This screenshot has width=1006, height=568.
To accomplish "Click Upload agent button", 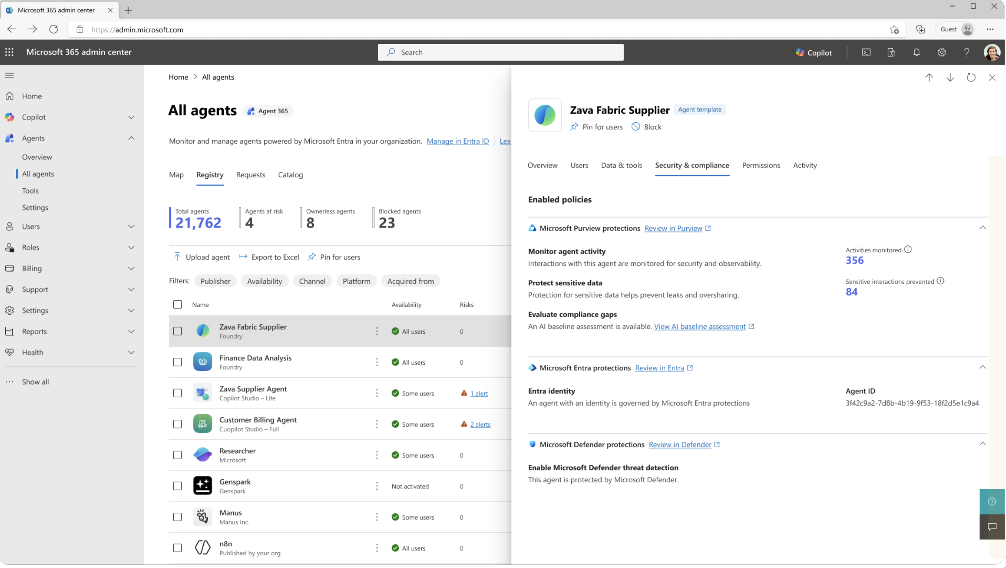I will pyautogui.click(x=201, y=257).
